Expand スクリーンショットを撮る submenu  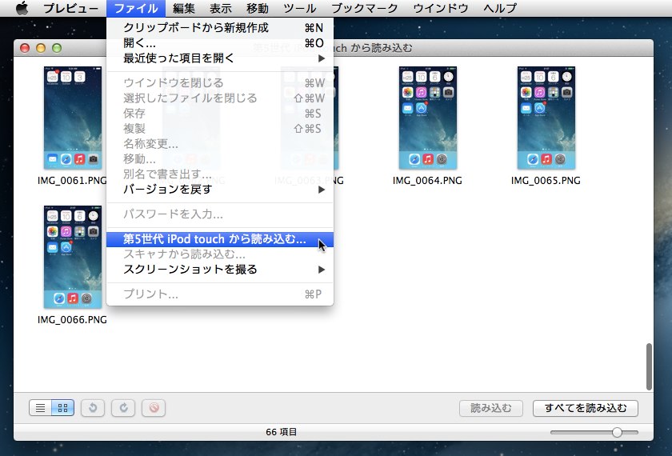220,270
